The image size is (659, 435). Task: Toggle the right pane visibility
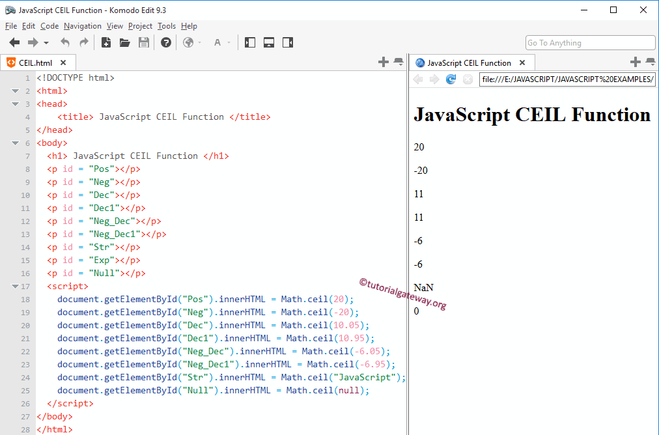point(287,42)
